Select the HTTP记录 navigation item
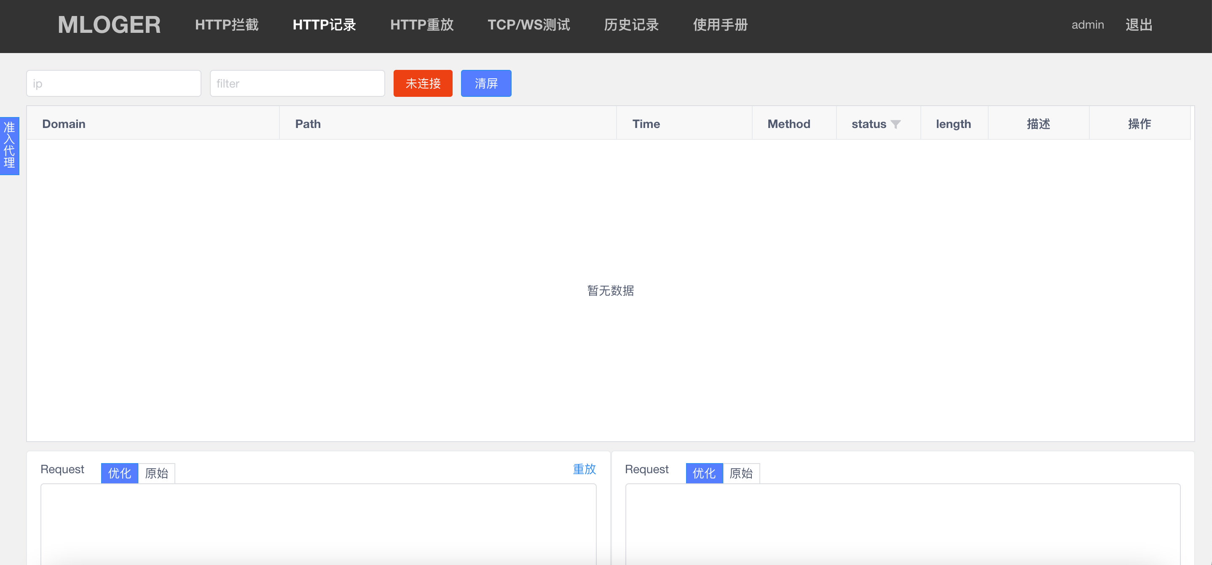1212x565 pixels. tap(324, 25)
